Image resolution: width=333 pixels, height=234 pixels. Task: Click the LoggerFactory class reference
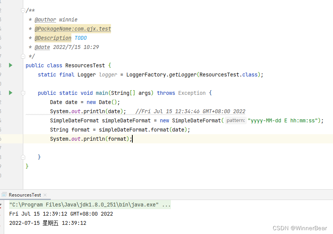(146, 75)
